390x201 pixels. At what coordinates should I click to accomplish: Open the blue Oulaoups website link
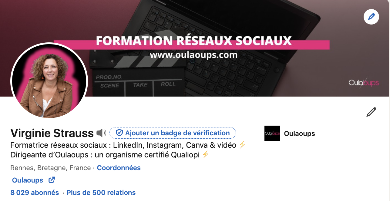point(28,180)
